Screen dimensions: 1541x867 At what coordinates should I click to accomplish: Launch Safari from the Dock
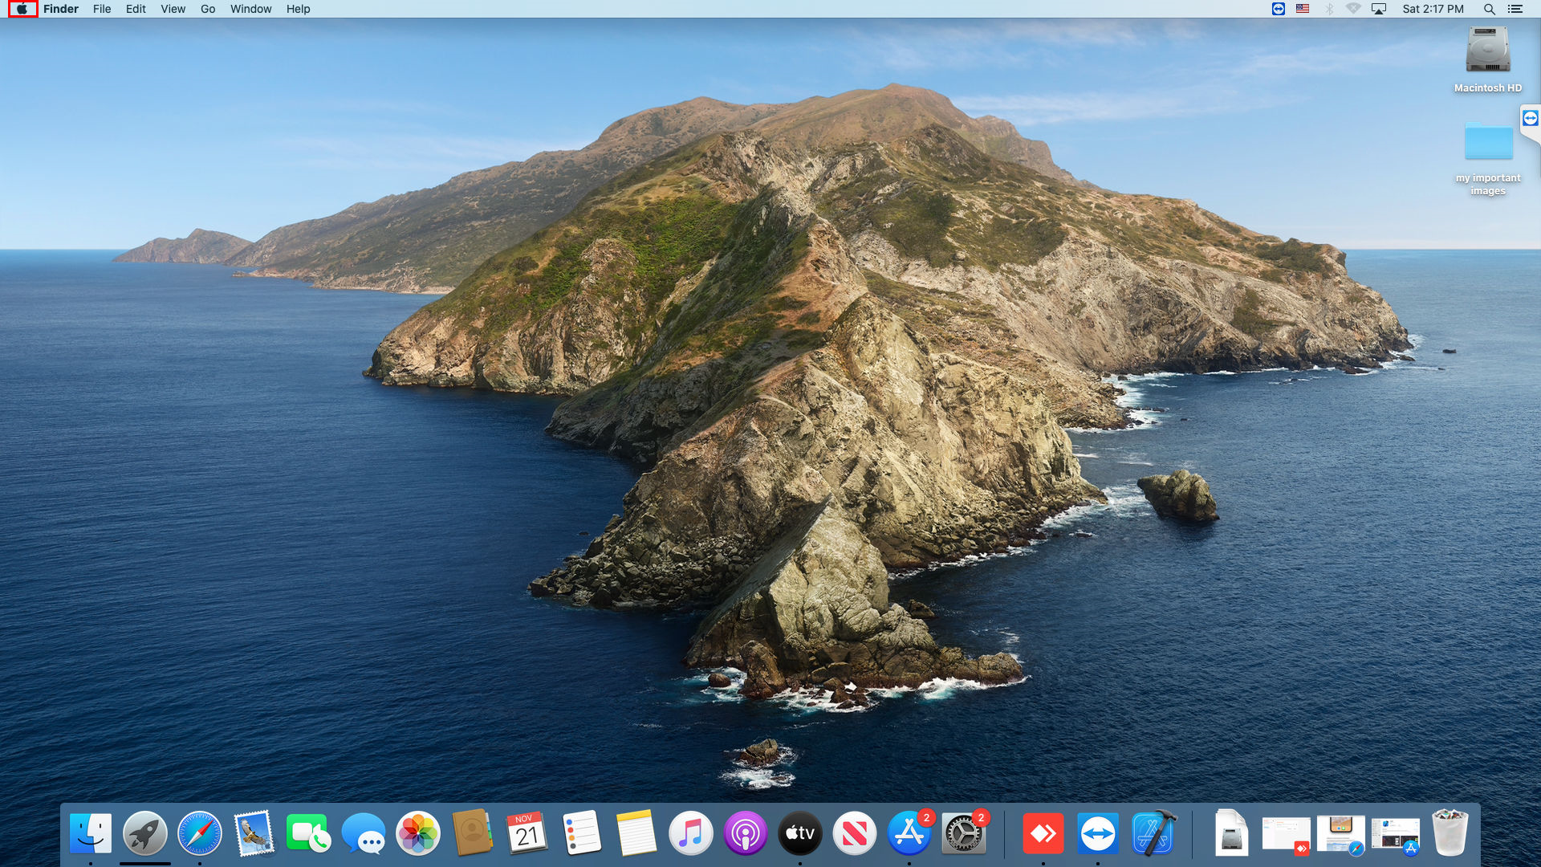coord(199,833)
